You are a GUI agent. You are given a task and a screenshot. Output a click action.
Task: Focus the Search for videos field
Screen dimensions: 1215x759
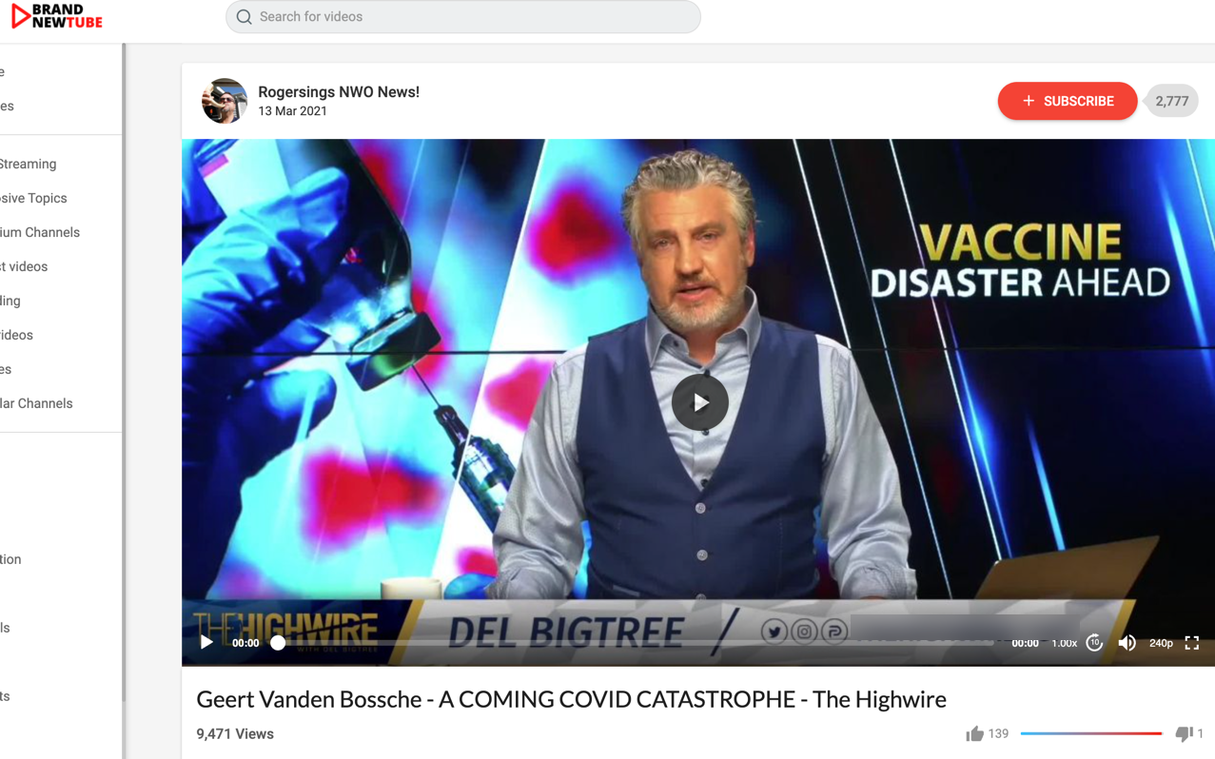(463, 17)
